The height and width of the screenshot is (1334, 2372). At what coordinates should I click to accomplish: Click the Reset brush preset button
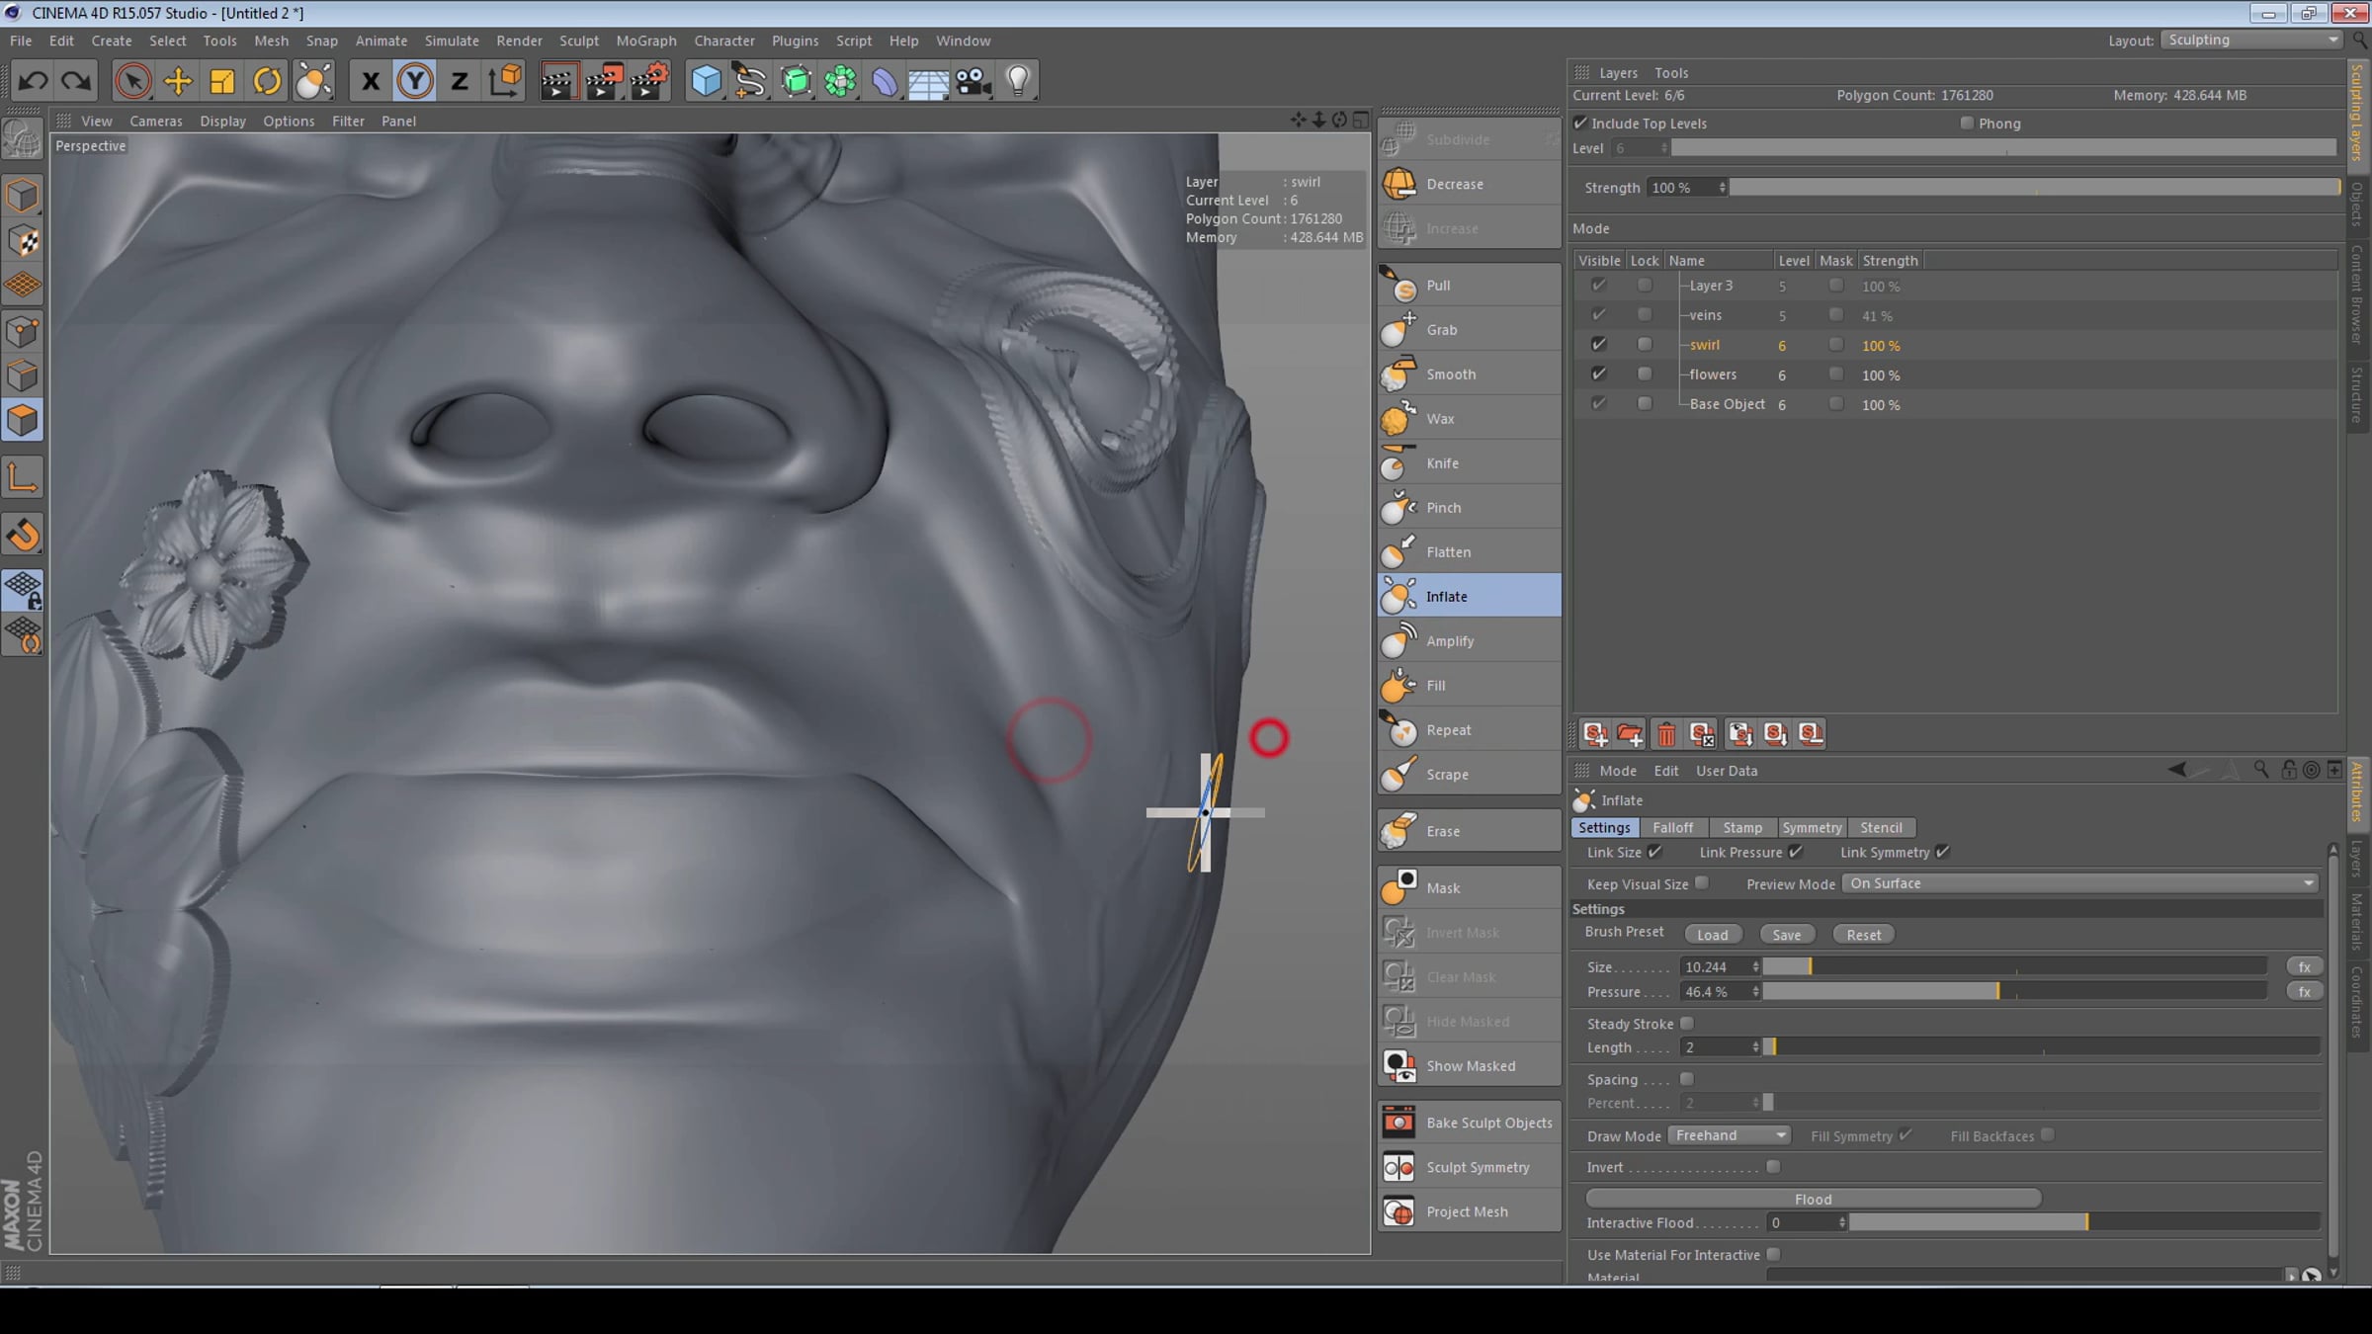1864,935
